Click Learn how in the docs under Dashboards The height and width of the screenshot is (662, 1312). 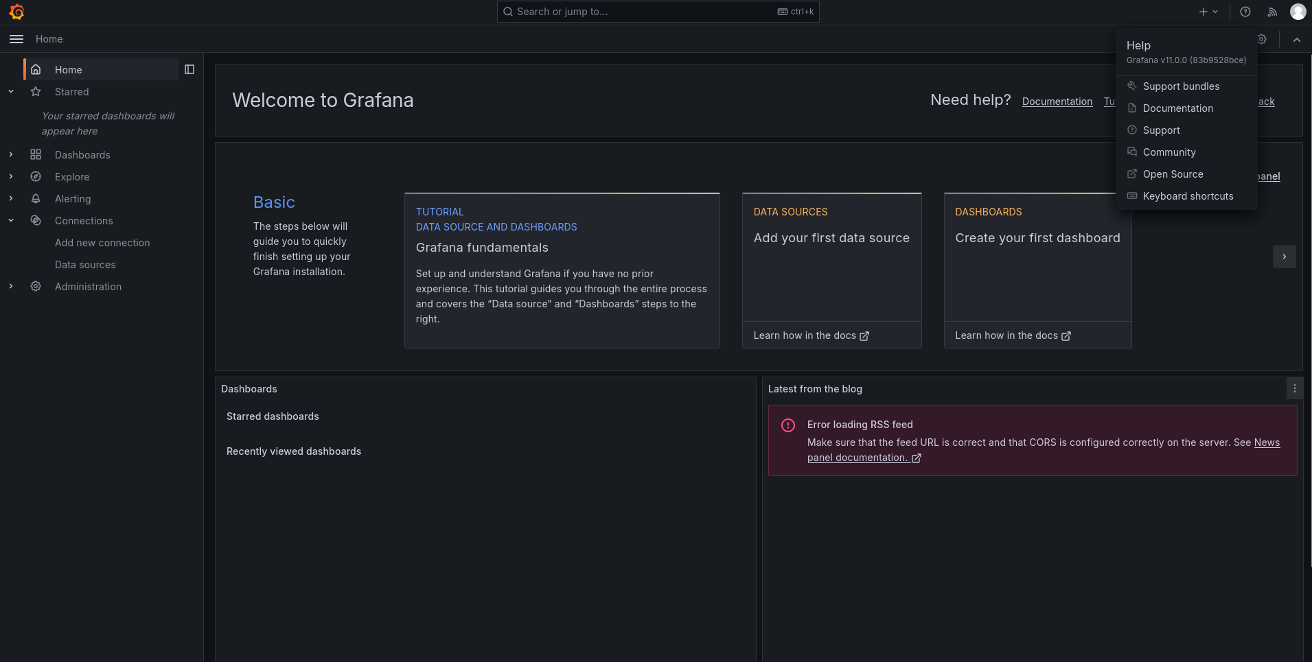click(1013, 335)
